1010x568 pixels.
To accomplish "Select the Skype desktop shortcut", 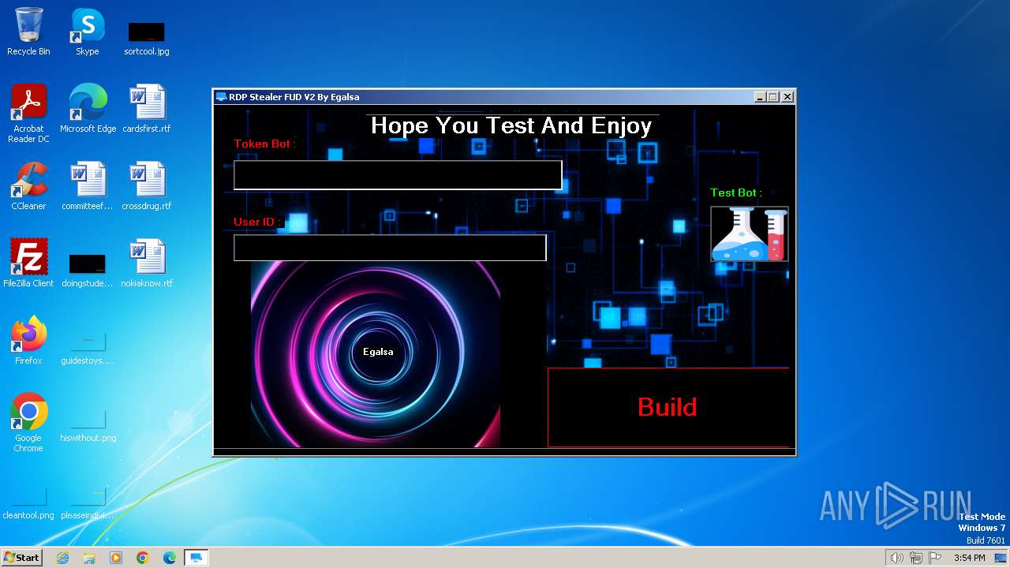I will (87, 32).
